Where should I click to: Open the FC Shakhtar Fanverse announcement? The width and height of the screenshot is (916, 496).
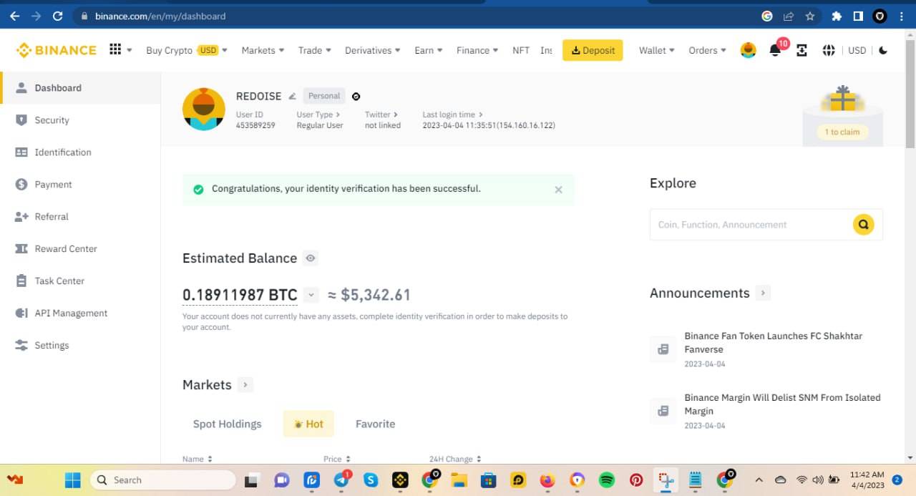[773, 342]
